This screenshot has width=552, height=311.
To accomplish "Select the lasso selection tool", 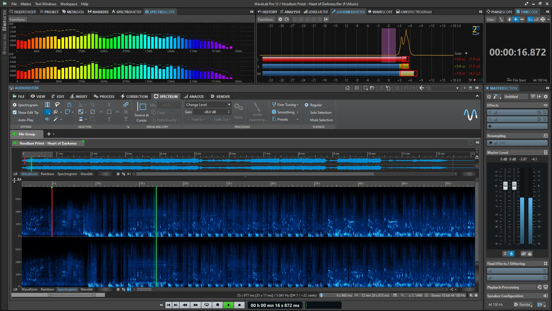I will coord(57,105).
